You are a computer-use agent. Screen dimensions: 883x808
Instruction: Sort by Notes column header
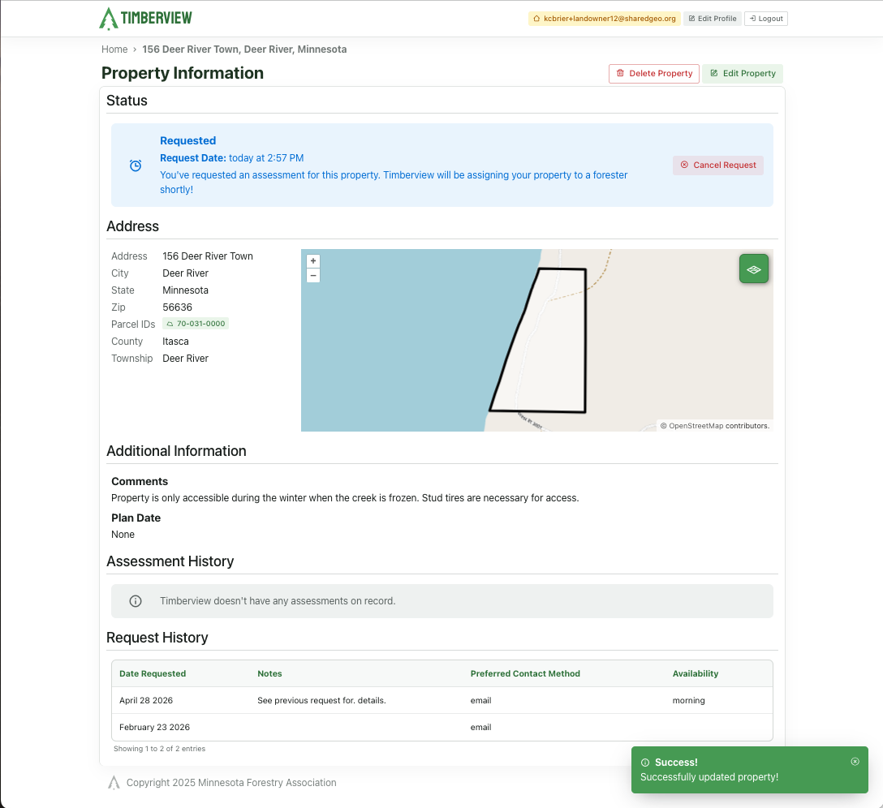coord(269,673)
